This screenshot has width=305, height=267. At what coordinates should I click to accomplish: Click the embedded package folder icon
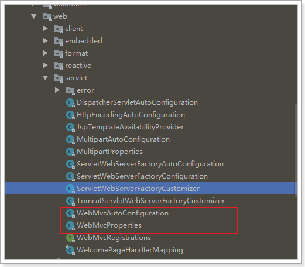[x=59, y=41]
